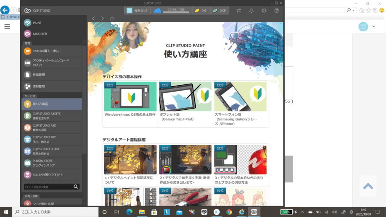386x217 pixels.
Task: Open the Windows Start menu
Action: pos(6,212)
